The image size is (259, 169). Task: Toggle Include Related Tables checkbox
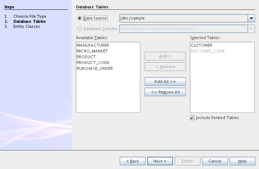click(192, 118)
